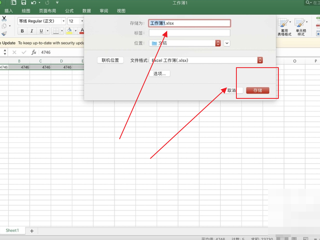The width and height of the screenshot is (320, 240).
Task: Click the Undo arrow icon
Action: tap(34, 3)
